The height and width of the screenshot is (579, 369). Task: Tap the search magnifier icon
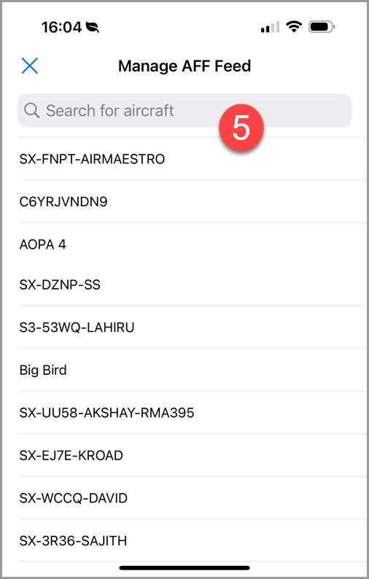click(x=32, y=110)
